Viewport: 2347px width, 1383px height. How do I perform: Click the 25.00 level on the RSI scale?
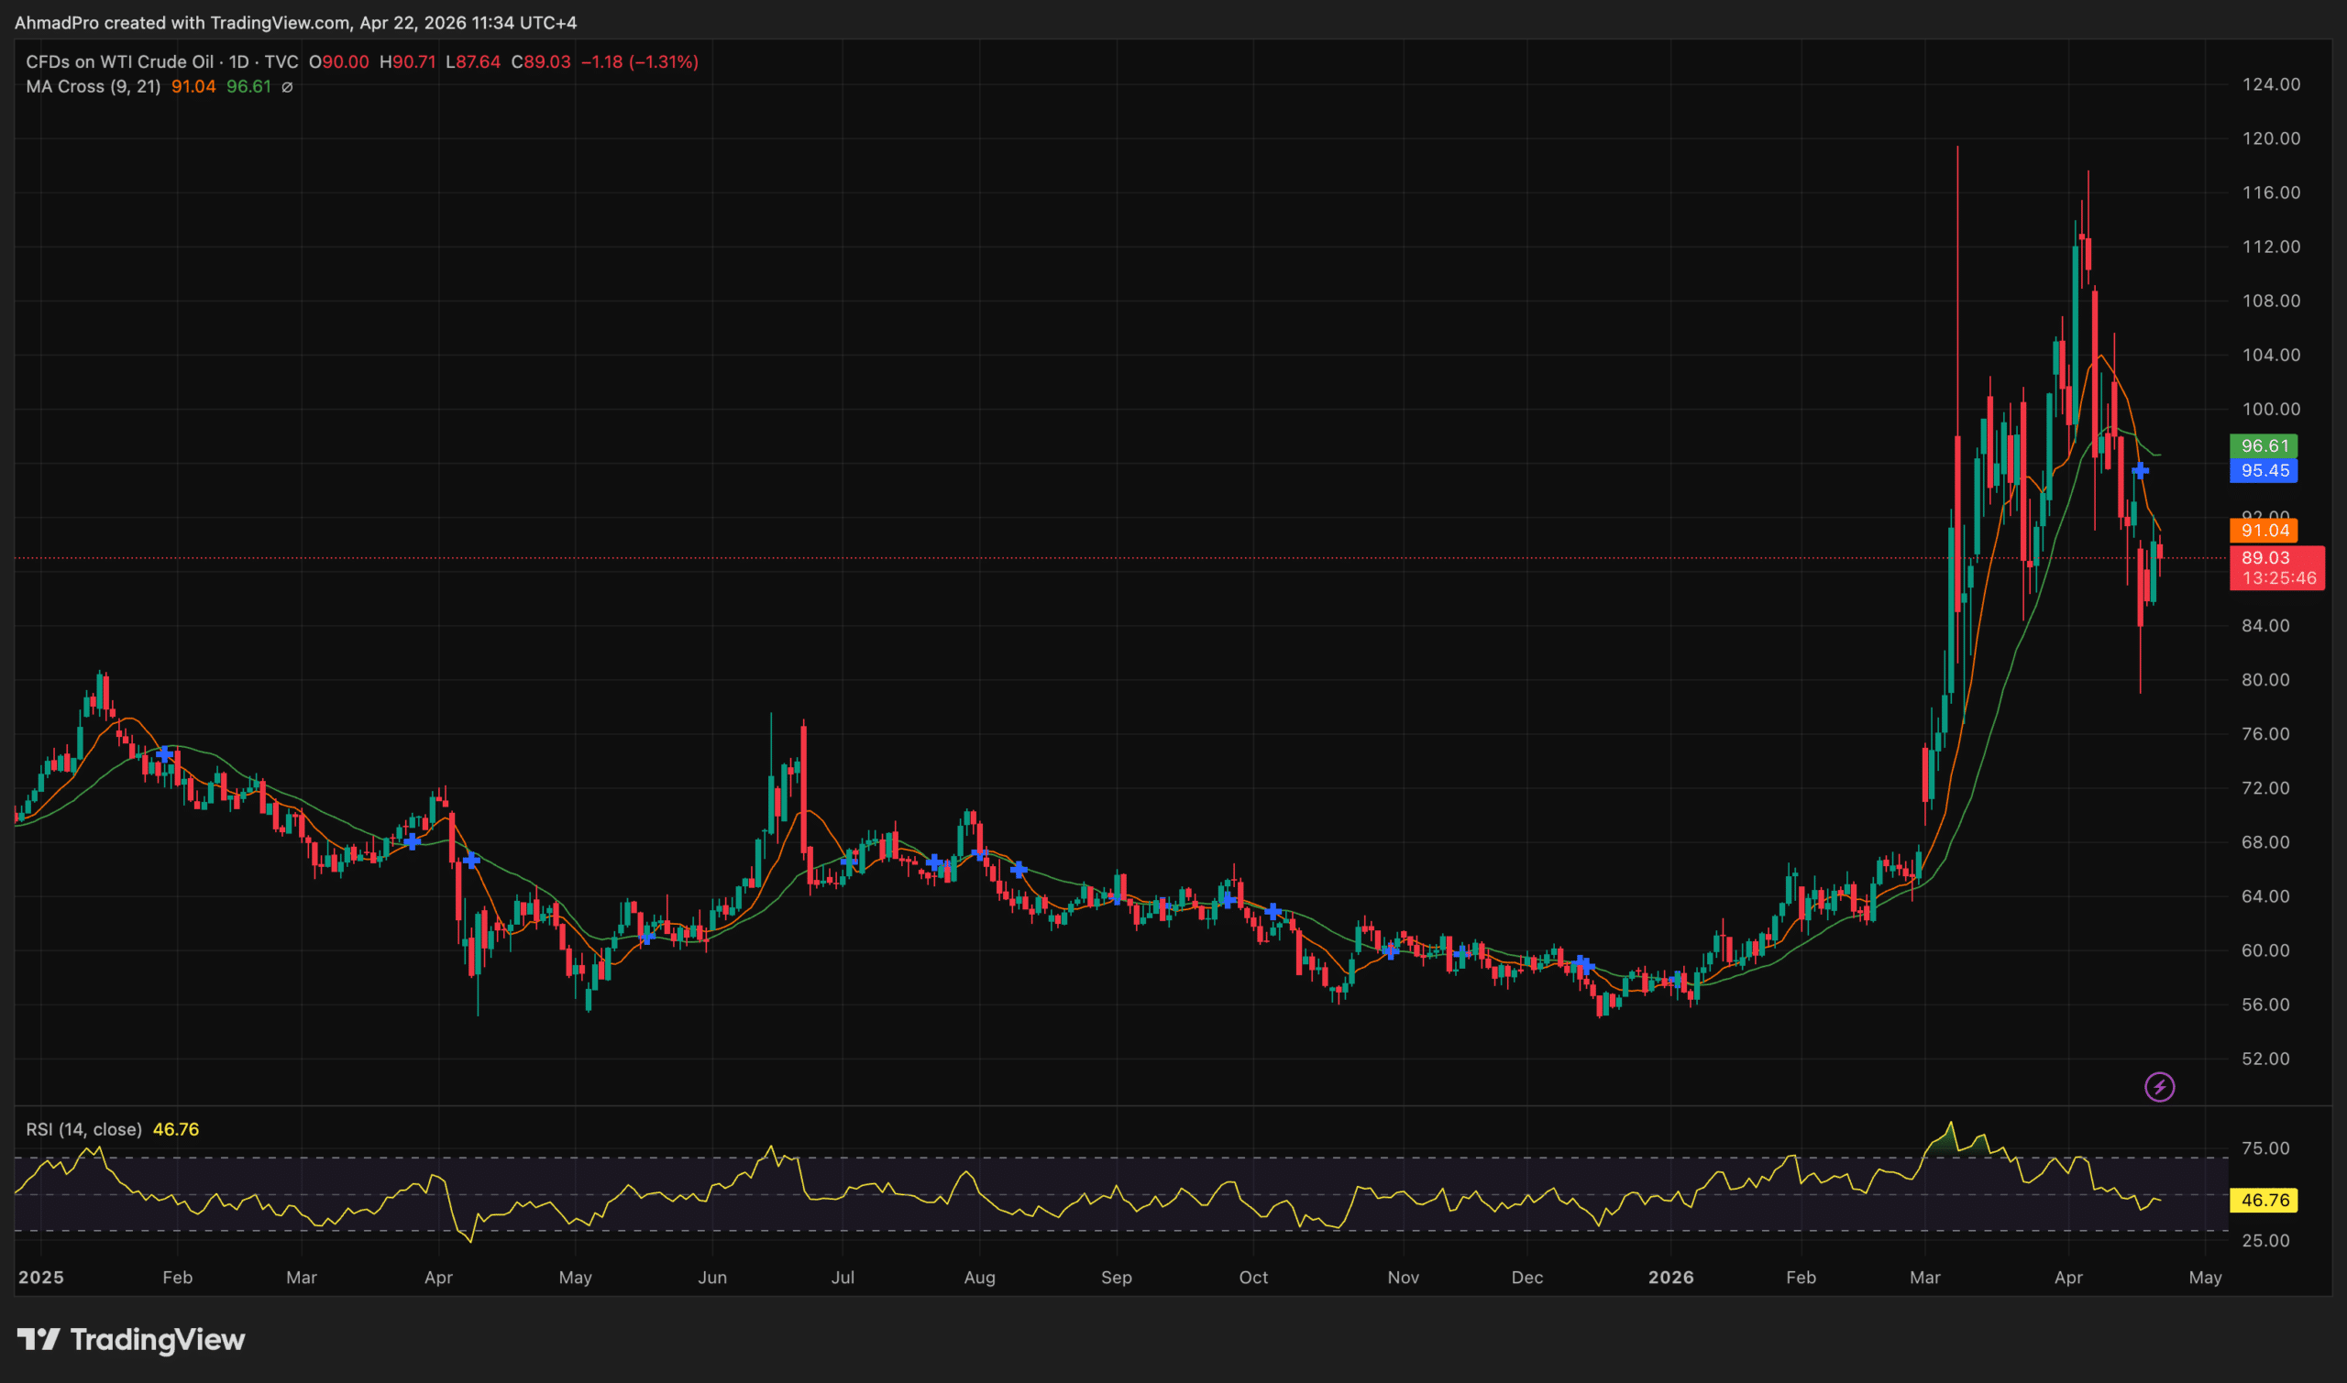click(2265, 1240)
